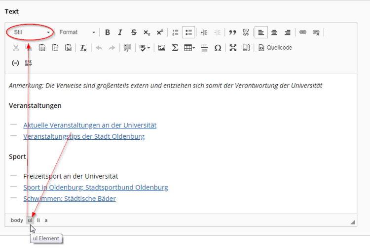Remove formatting from selection
Image resolution: width=370 pixels, height=251 pixels.
pos(83,48)
